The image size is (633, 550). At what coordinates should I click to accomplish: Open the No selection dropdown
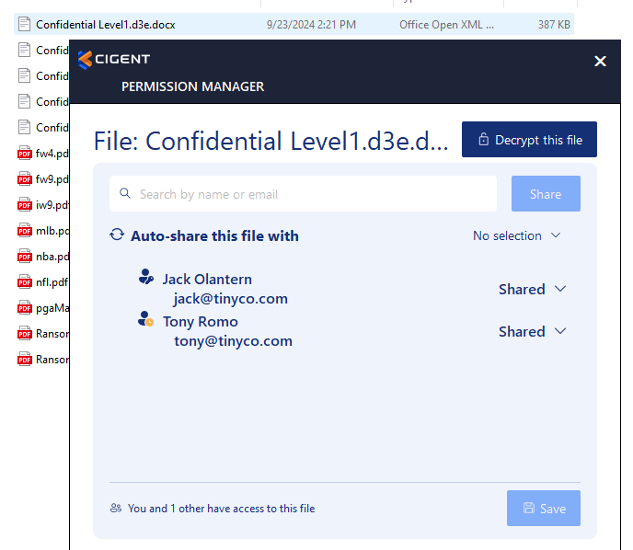[x=517, y=235]
